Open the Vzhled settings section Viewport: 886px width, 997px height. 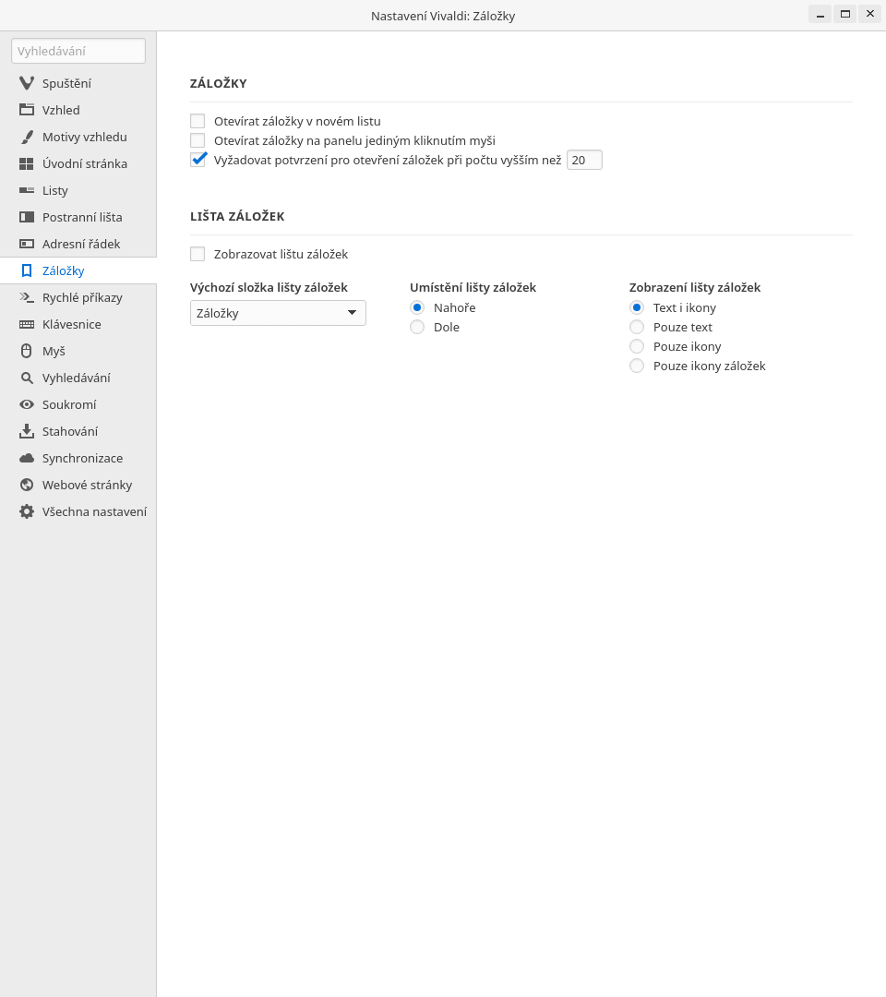[x=78, y=110]
